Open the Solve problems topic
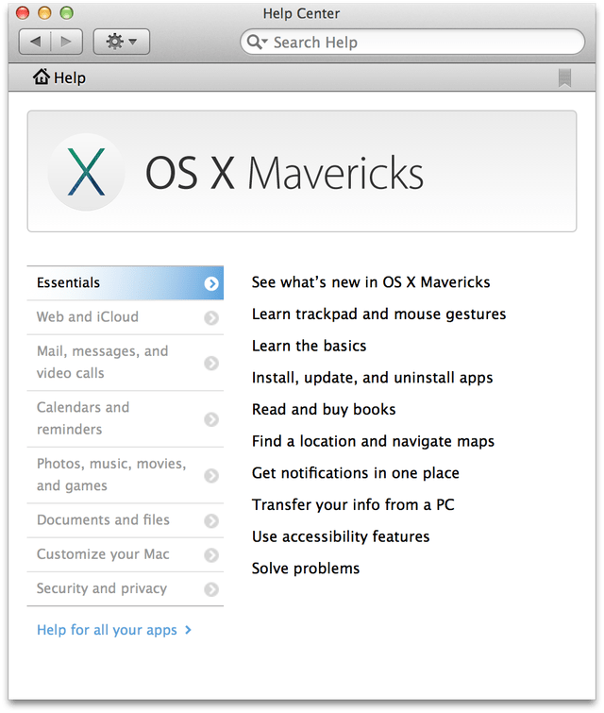The height and width of the screenshot is (713, 604). (306, 569)
